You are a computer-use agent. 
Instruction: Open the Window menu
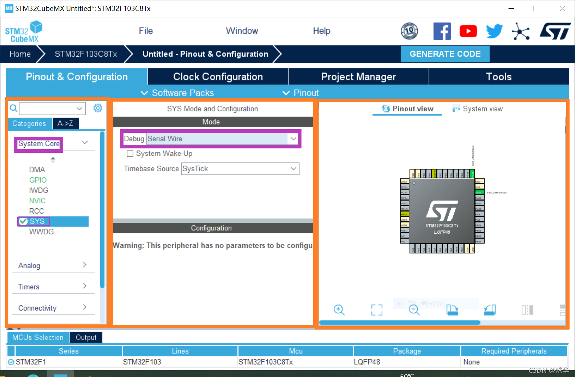pos(242,31)
